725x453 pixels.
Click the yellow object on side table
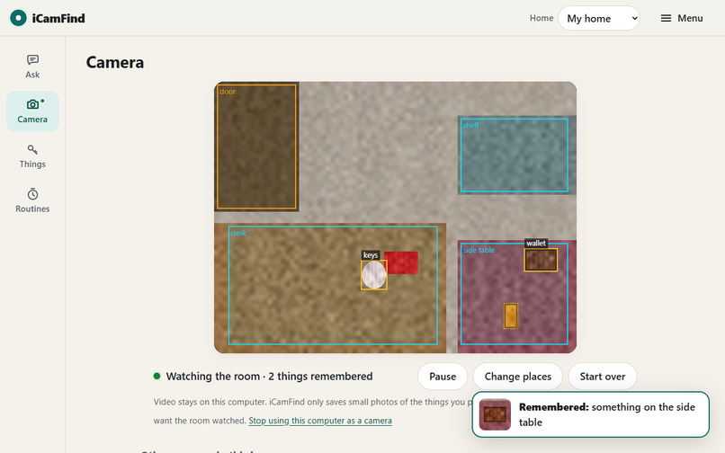510,316
